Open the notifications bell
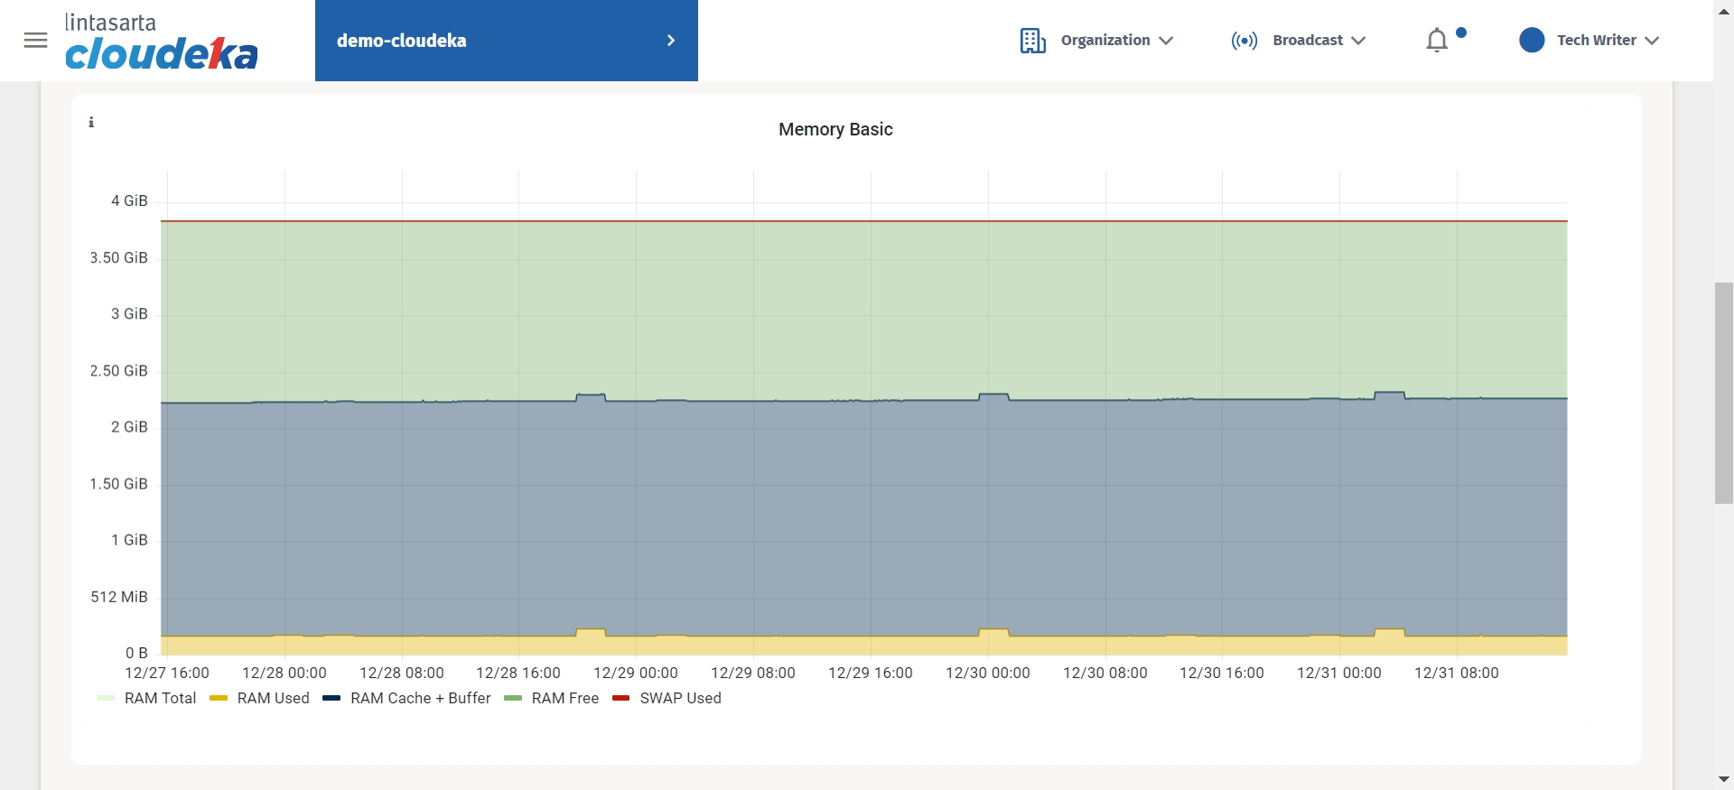The width and height of the screenshot is (1734, 790). coord(1437,41)
